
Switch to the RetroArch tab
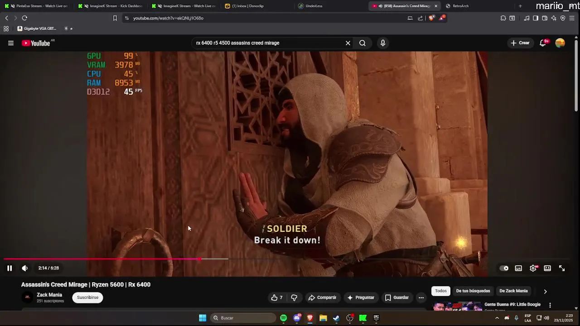(478, 6)
